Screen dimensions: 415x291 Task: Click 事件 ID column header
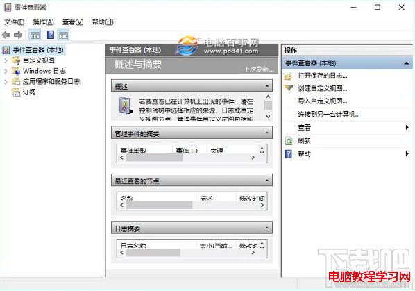click(x=187, y=151)
